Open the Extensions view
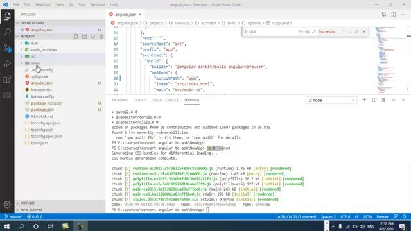The height and width of the screenshot is (231, 411). click(x=7, y=80)
